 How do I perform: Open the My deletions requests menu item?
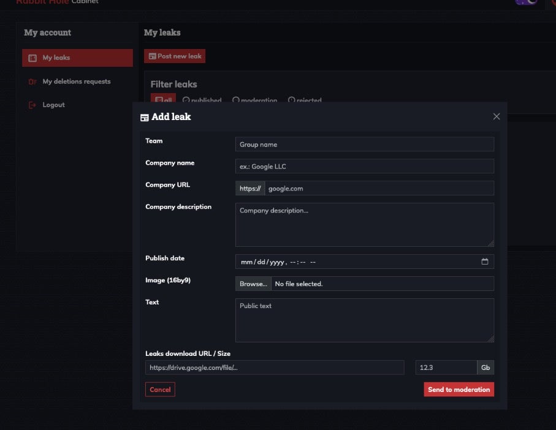(x=77, y=81)
